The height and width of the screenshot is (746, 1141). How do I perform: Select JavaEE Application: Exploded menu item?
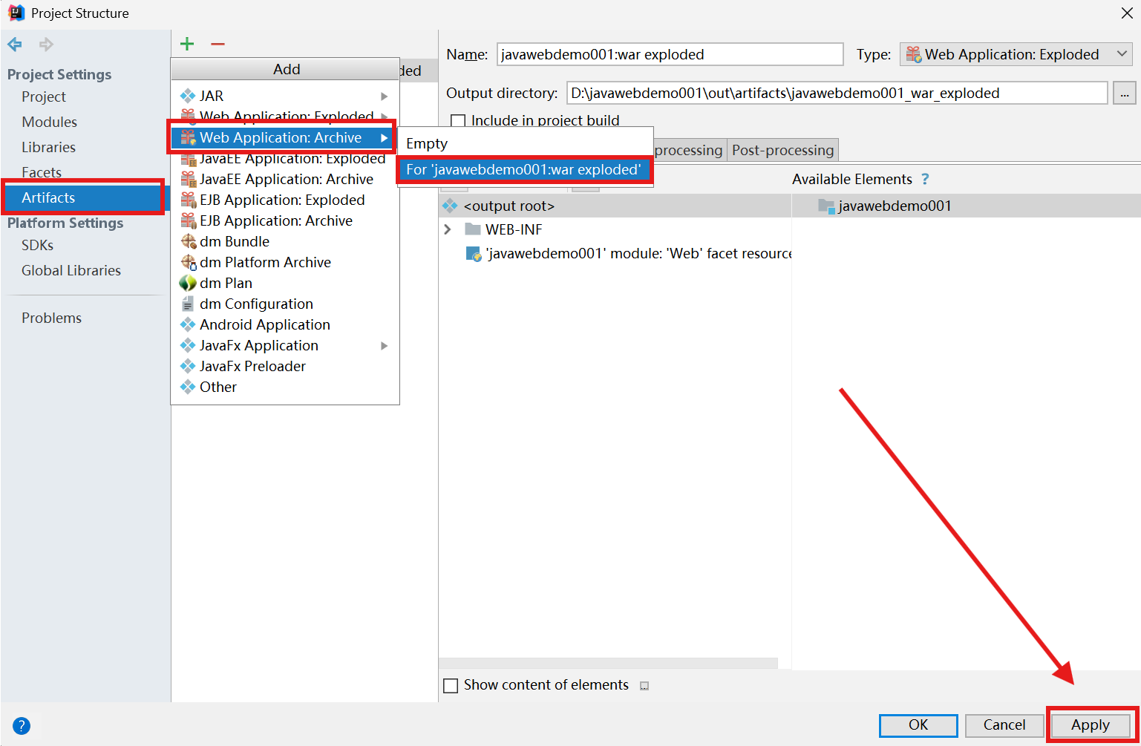coord(285,158)
